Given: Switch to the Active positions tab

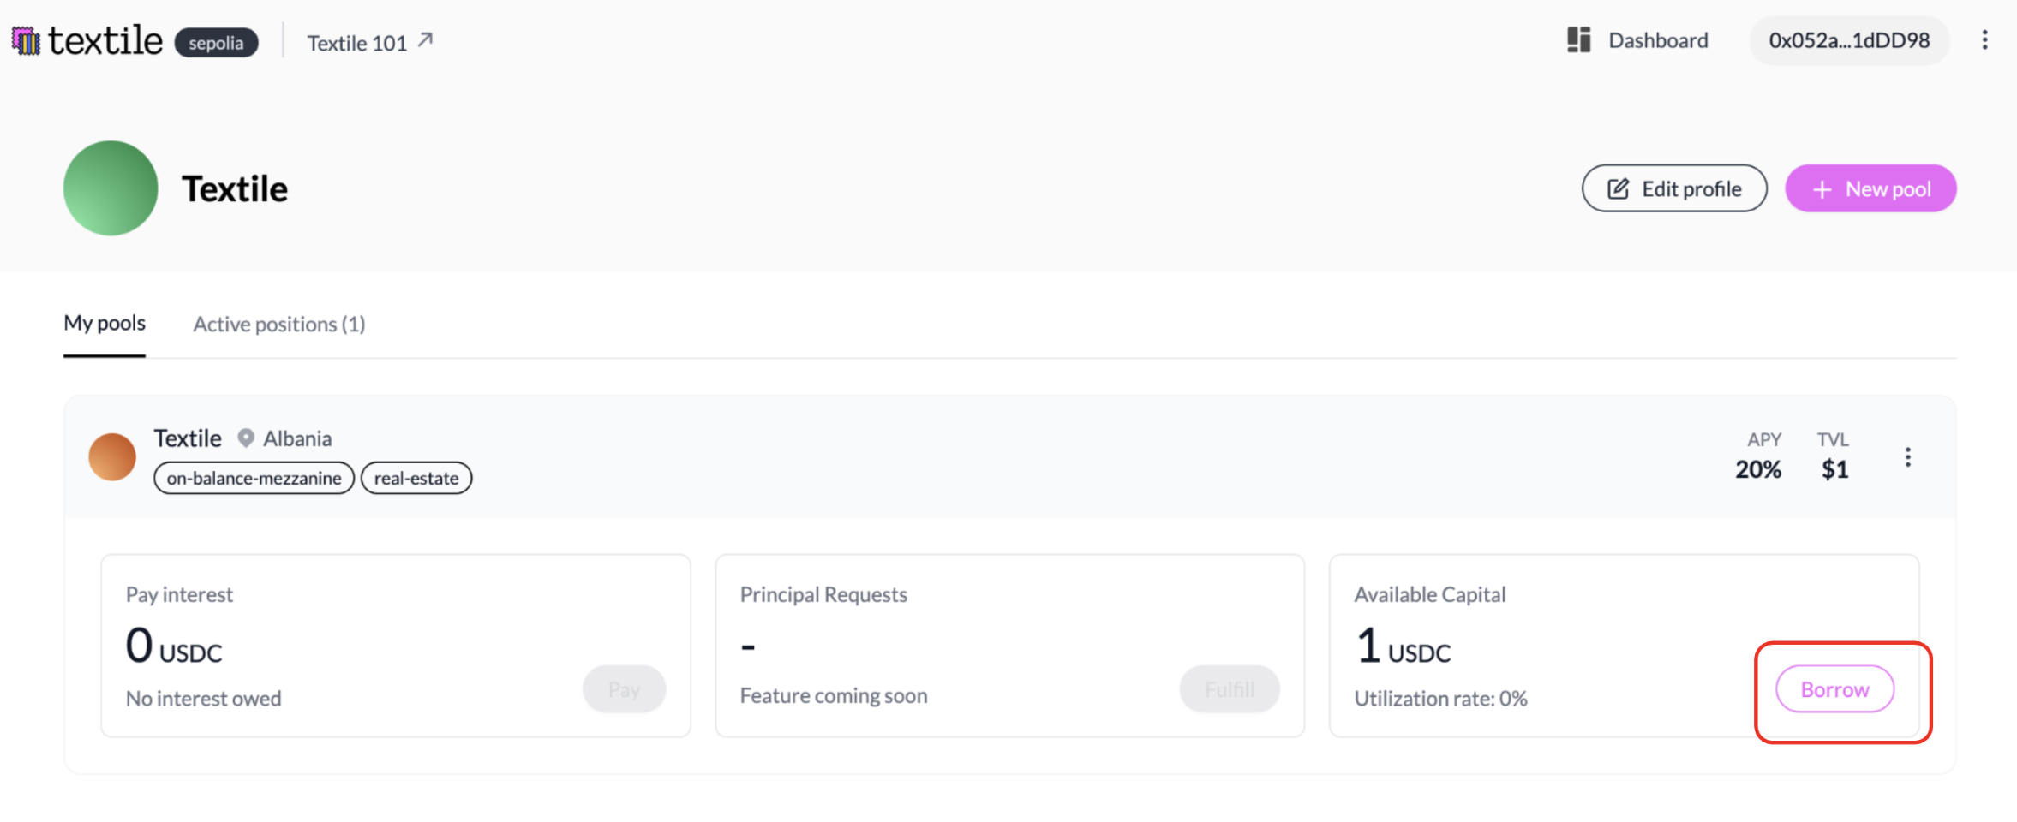Looking at the screenshot, I should (x=278, y=325).
